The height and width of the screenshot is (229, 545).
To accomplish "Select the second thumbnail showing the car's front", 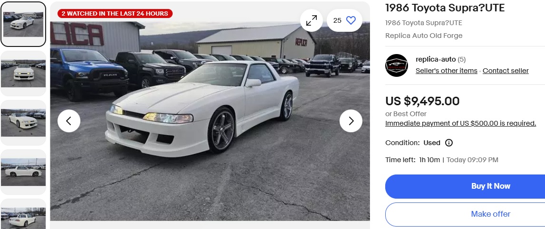I will [23, 73].
